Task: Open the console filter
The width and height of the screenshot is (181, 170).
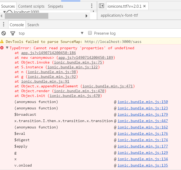Action: pyautogui.click(x=13, y=33)
